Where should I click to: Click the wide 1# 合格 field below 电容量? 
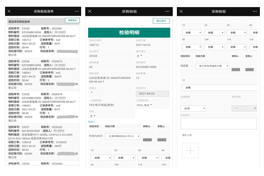[220, 88]
